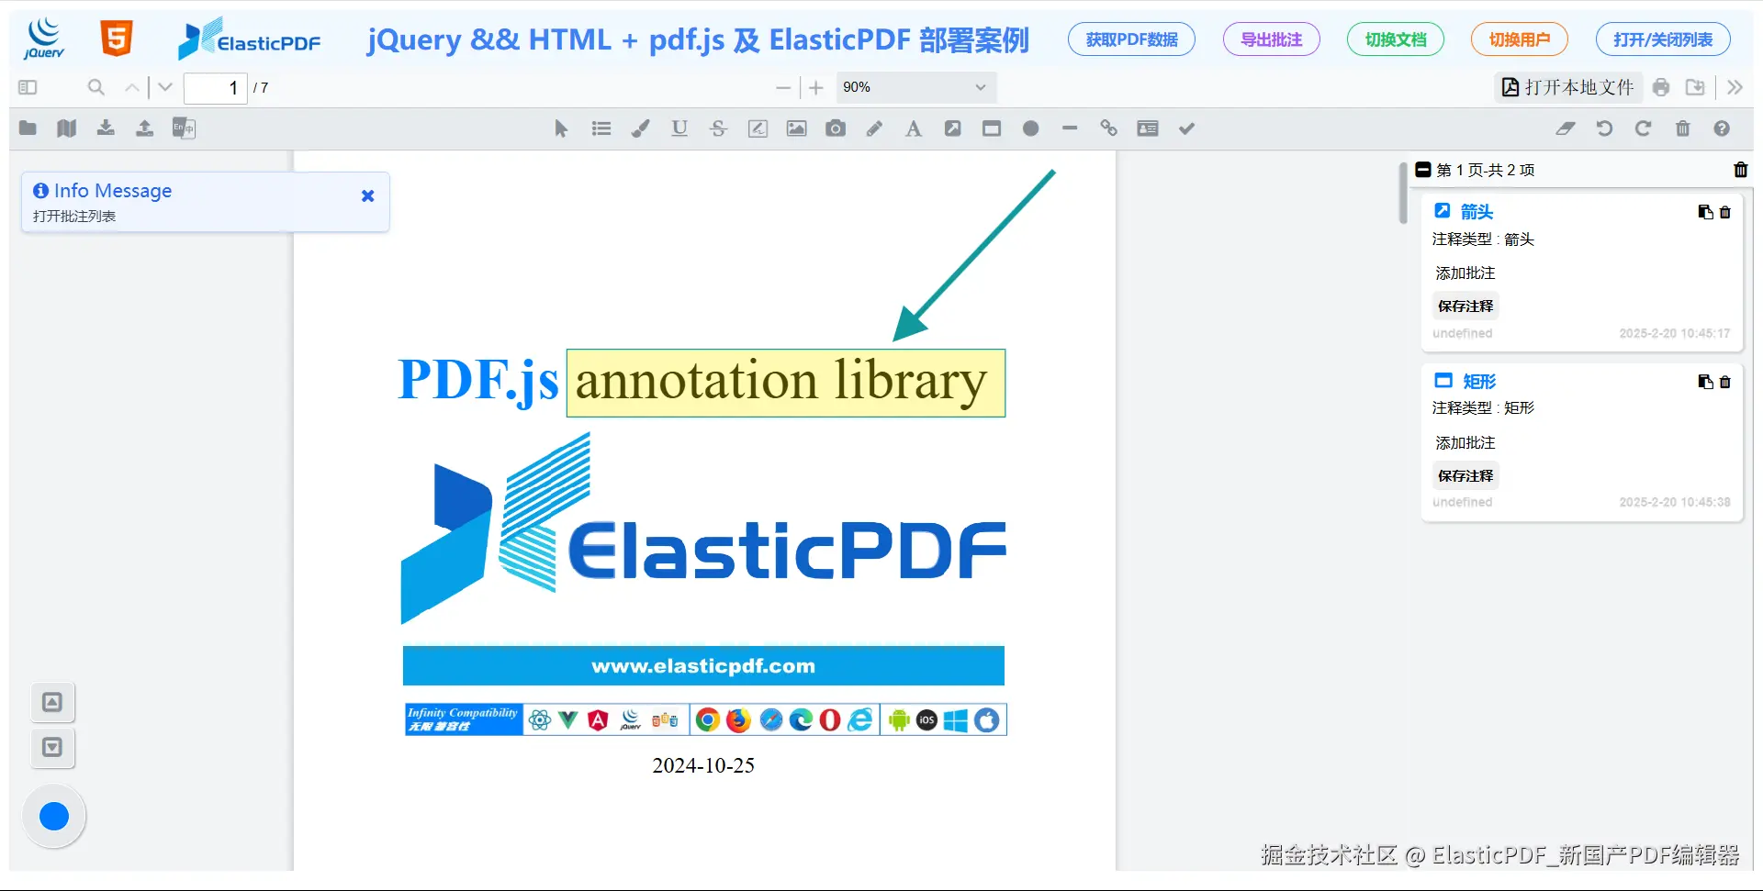Undo the last annotation action
Screen dimensions: 1763x891
1604,128
